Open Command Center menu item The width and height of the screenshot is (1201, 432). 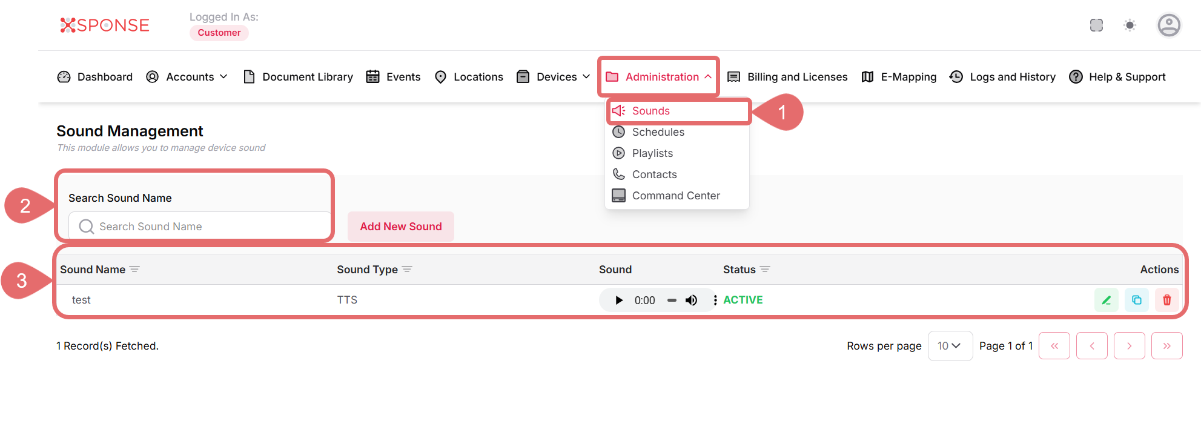pos(675,196)
